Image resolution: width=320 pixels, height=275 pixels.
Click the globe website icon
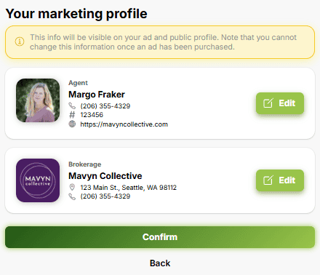(72, 124)
